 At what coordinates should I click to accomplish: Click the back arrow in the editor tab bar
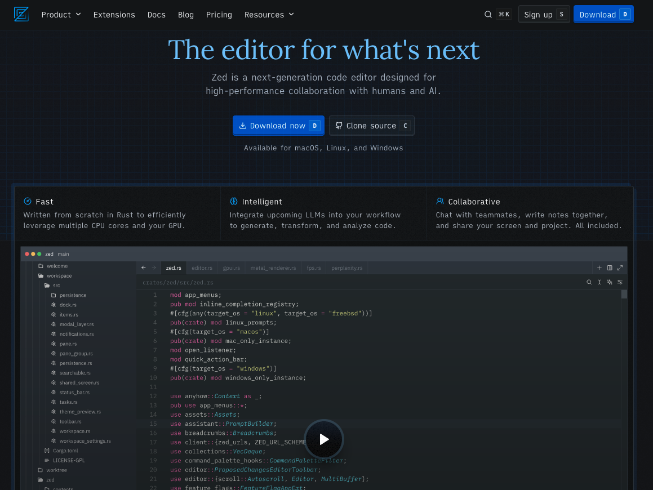144,268
